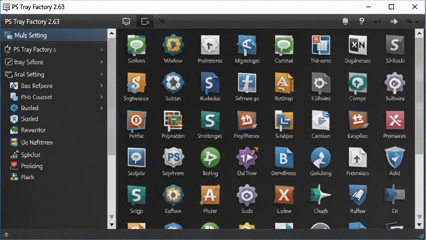Select the blue round Golidong icon
This screenshot has width=426, height=240.
[321, 157]
